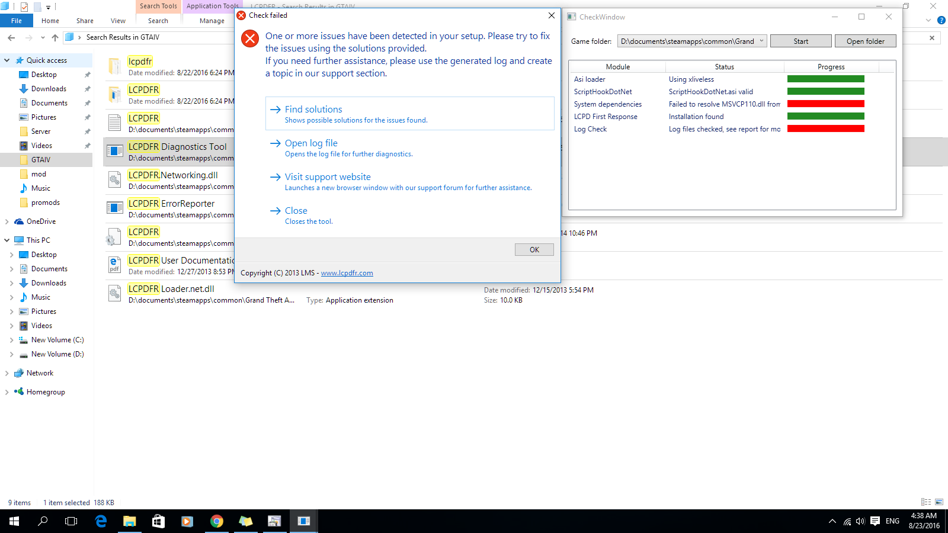Viewport: 948px width, 533px height.
Task: Open recent locations dropdown arrow
Action: coord(43,37)
